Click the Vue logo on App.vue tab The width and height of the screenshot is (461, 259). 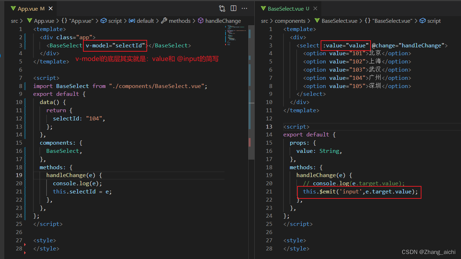13,9
